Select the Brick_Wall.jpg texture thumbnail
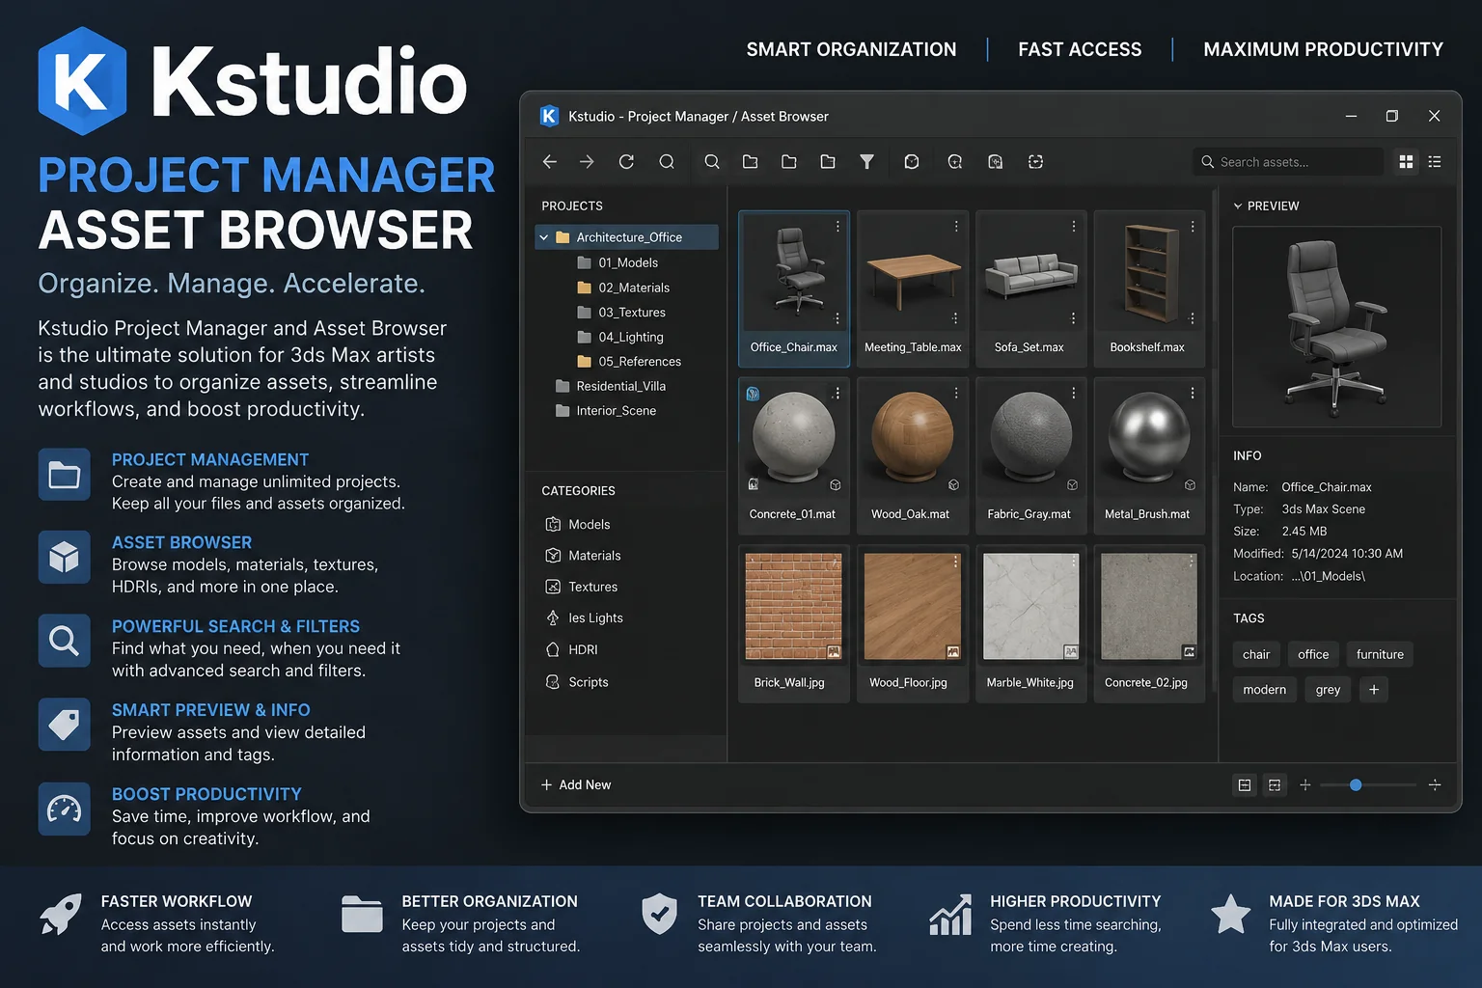Image resolution: width=1482 pixels, height=988 pixels. tap(794, 607)
